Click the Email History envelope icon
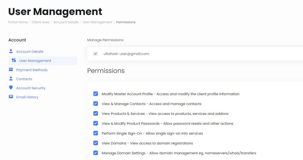 11,97
